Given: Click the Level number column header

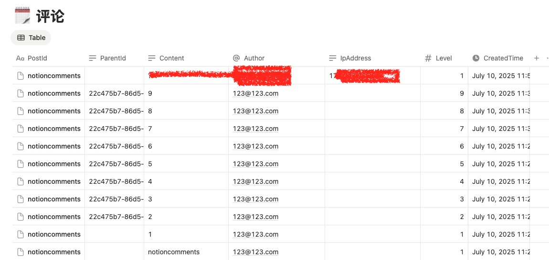Looking at the screenshot, I should pyautogui.click(x=443, y=58).
